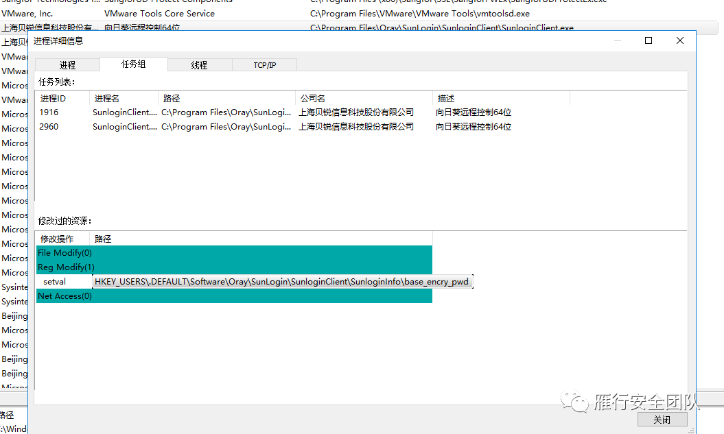Select VMware, Inc. row in background window
The height and width of the screenshot is (434, 724).
click(x=27, y=14)
